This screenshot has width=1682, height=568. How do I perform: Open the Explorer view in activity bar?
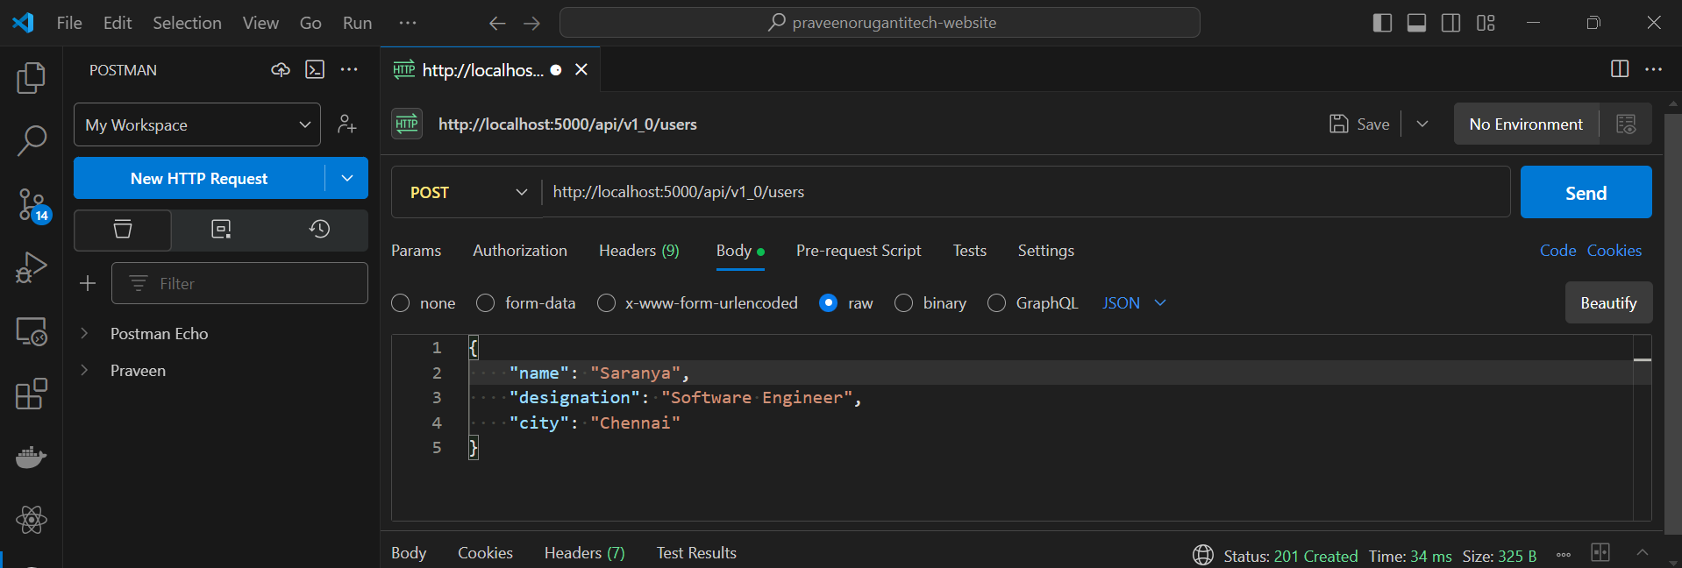(32, 78)
